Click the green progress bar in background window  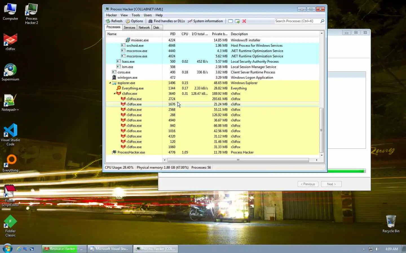tap(346, 171)
